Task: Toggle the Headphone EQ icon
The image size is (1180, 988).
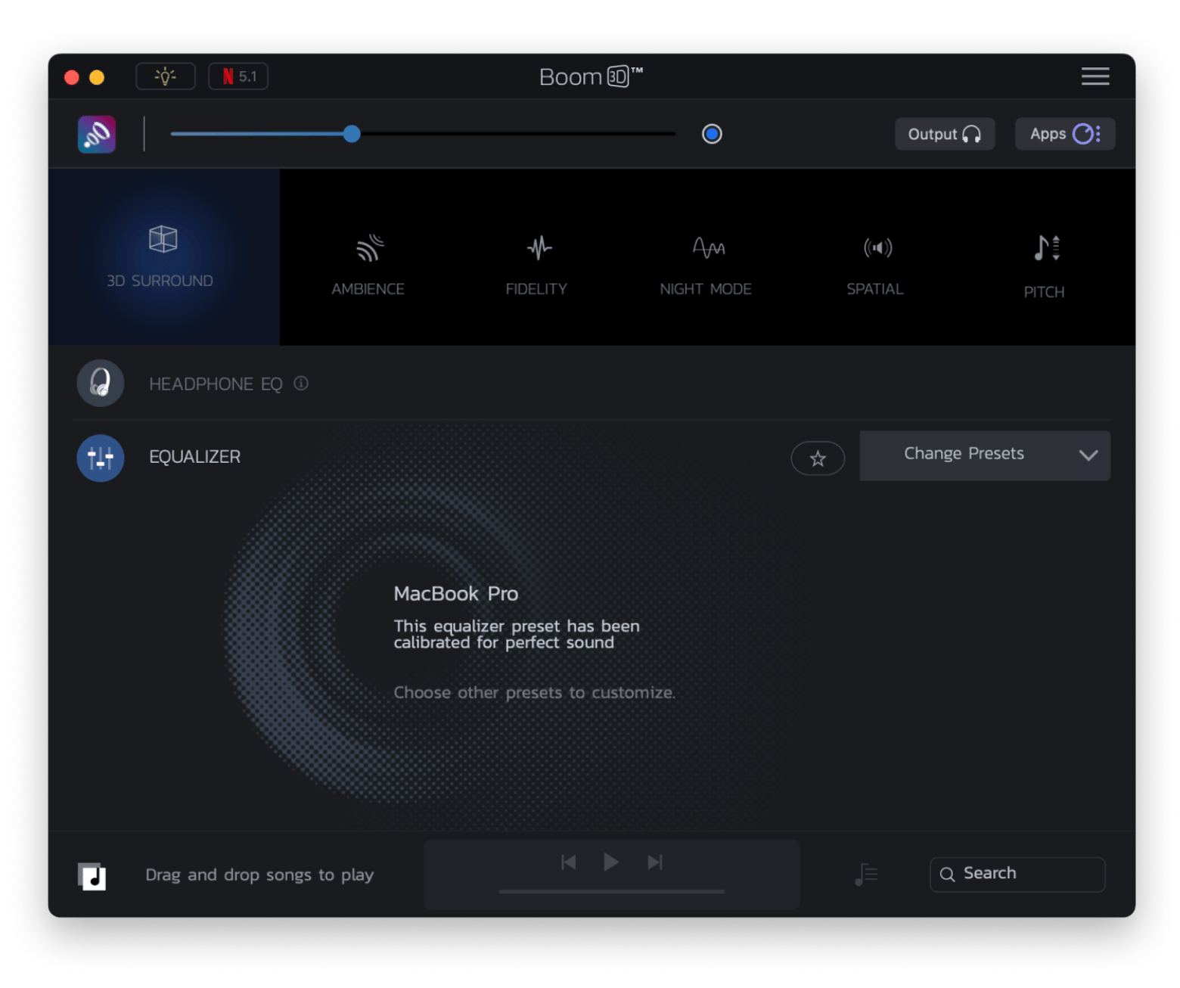Action: (x=101, y=383)
